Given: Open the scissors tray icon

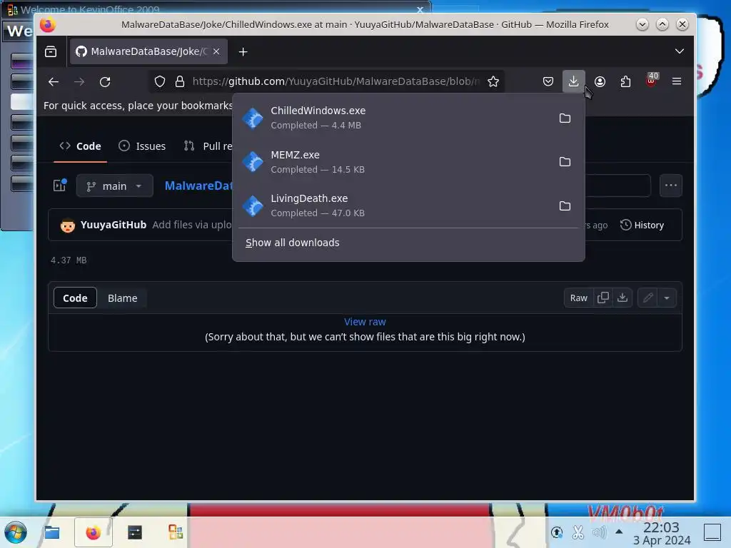Looking at the screenshot, I should coord(578,532).
